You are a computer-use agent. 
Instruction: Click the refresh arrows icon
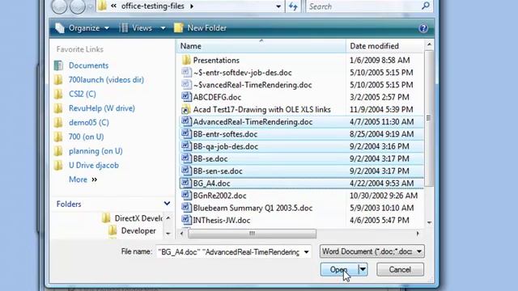point(293,6)
